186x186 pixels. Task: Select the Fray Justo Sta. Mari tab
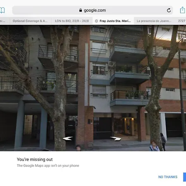pos(115,21)
